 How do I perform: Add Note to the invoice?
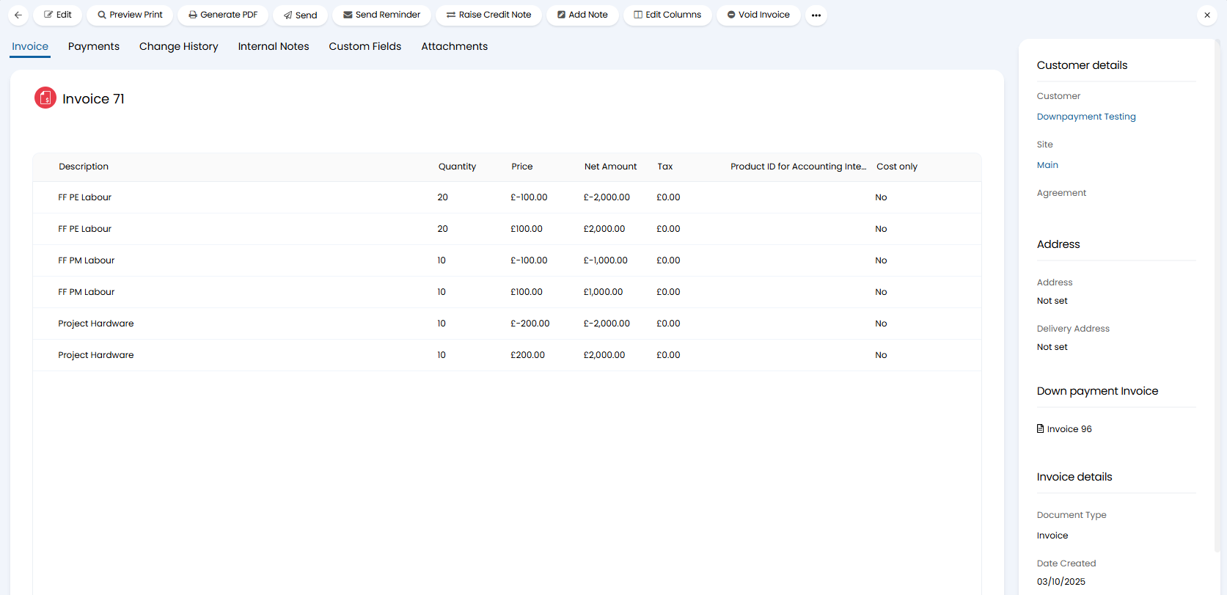(x=582, y=15)
